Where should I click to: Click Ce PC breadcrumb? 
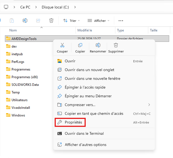[25, 7]
